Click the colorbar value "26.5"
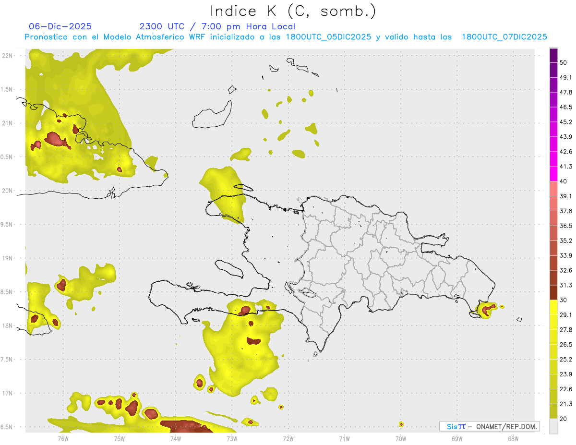Viewport: 576px width, 445px height. coord(566,345)
